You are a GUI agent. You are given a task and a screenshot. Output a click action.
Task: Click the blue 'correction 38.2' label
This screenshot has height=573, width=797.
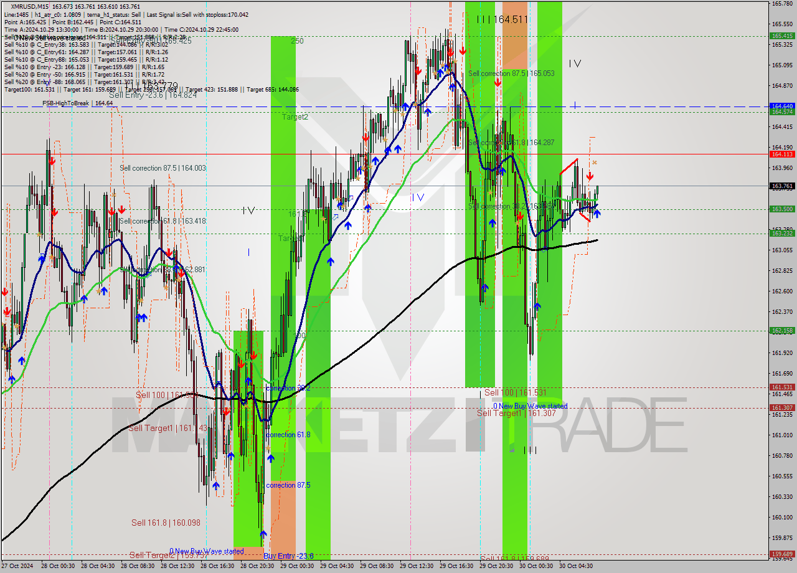288,387
